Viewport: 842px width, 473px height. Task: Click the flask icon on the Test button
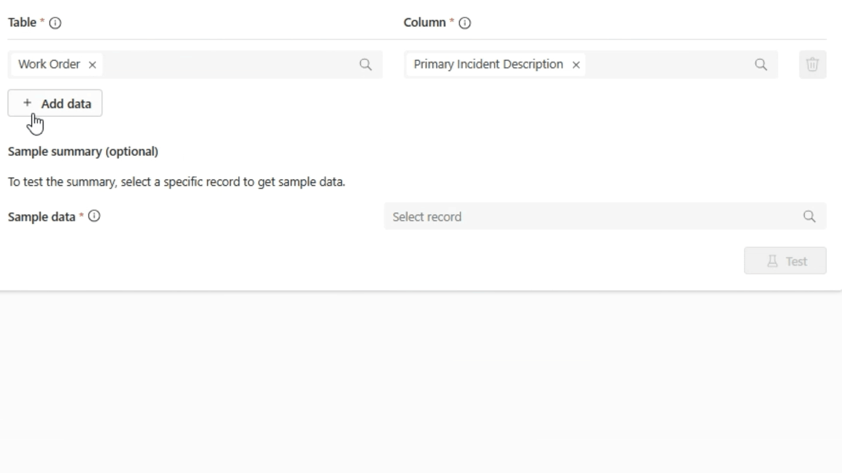pos(772,261)
